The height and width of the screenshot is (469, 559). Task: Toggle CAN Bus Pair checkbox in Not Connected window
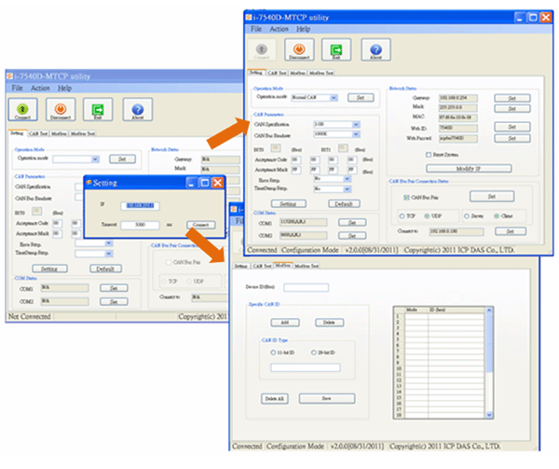169,262
